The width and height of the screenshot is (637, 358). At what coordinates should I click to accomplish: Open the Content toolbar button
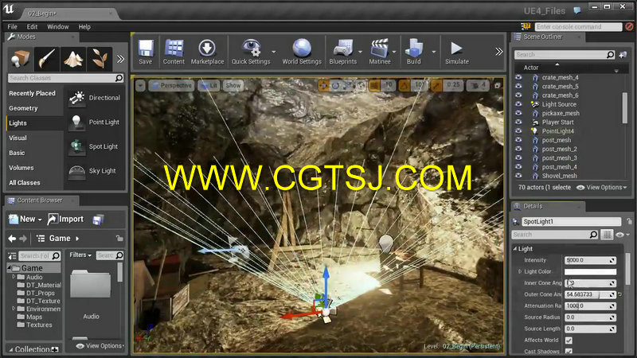[x=174, y=52]
